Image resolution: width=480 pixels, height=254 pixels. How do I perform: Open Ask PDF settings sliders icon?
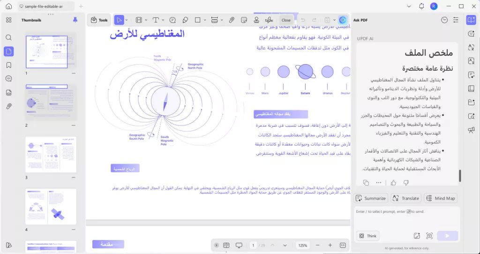pyautogui.click(x=456, y=20)
